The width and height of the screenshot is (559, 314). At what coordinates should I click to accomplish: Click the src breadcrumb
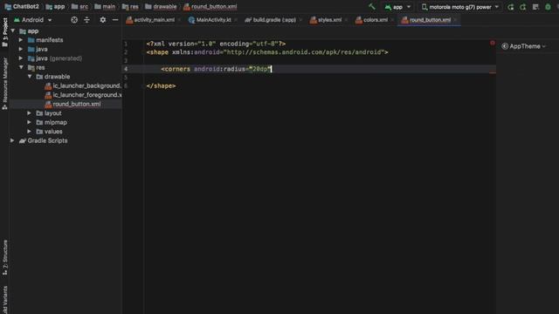[x=79, y=6]
